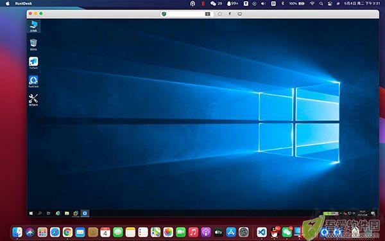Open Control Center in the menu bar
Screen dimensions: 385x241
[330, 3]
